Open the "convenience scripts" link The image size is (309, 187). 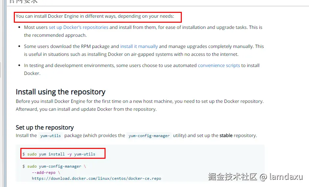[219, 65]
